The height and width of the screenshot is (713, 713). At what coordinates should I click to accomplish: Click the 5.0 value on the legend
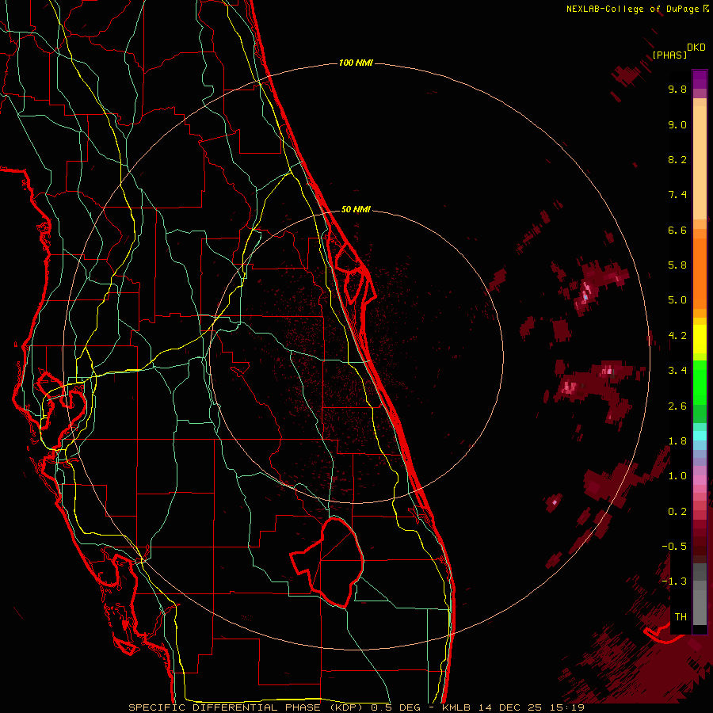click(x=677, y=300)
